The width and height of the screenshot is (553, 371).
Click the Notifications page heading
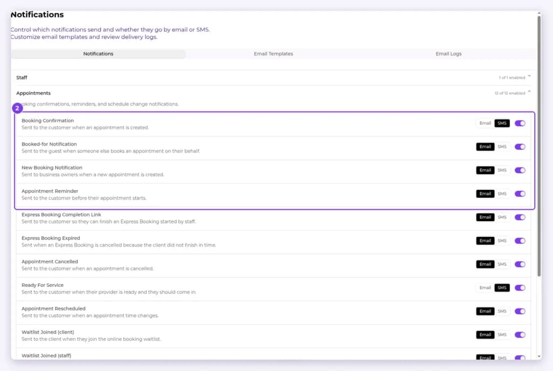[x=37, y=15]
